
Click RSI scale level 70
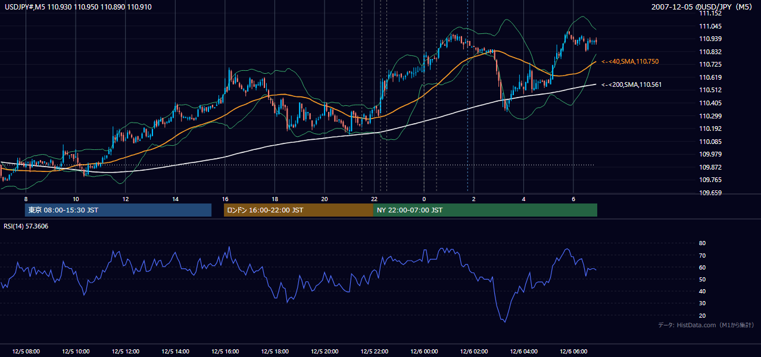click(x=702, y=255)
